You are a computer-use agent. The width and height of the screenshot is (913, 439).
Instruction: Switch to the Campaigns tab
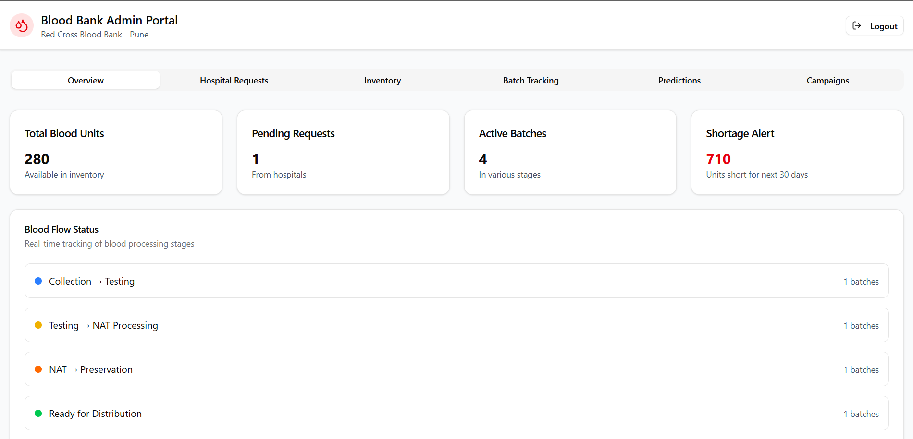pos(828,80)
